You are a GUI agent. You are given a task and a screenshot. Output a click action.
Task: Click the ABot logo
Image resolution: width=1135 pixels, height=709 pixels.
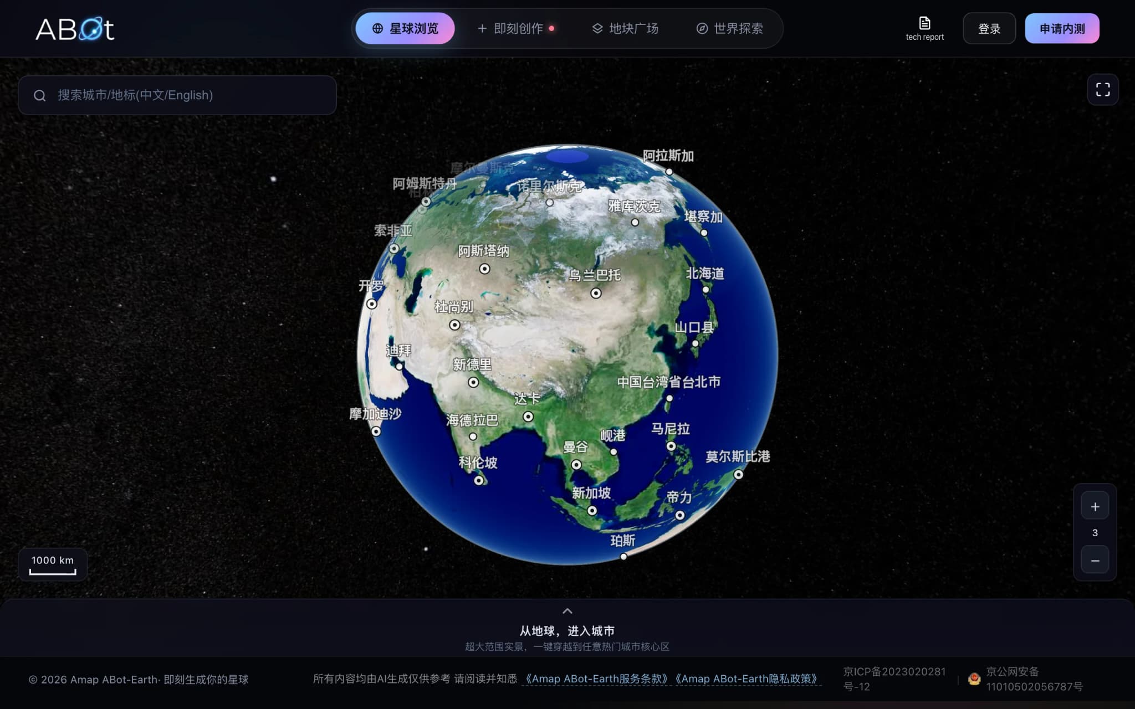pos(75,29)
